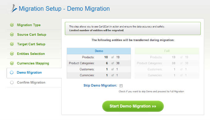Click the 'This step allows you to see Cart2Cart' text
Image resolution: width=210 pixels, height=120 pixels.
pyautogui.click(x=117, y=27)
